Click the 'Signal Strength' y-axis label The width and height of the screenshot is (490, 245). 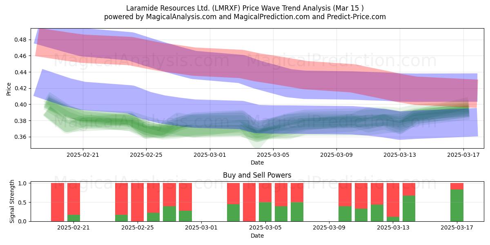tap(12, 201)
